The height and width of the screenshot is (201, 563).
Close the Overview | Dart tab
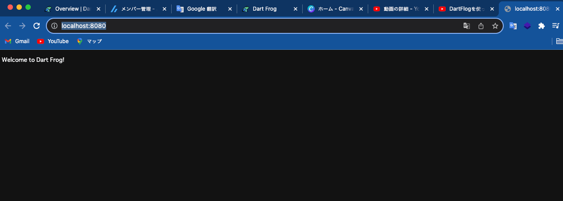(x=99, y=9)
